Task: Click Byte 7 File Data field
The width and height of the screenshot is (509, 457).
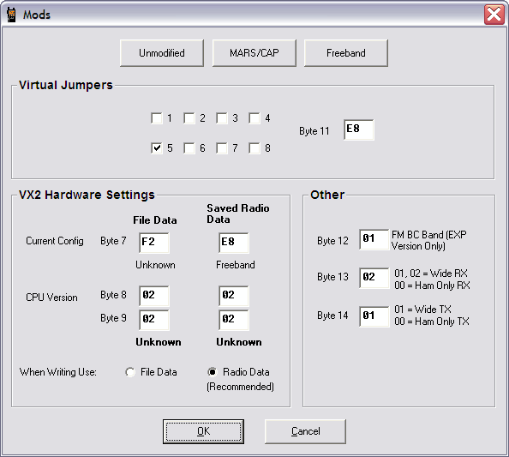Action: tap(154, 243)
